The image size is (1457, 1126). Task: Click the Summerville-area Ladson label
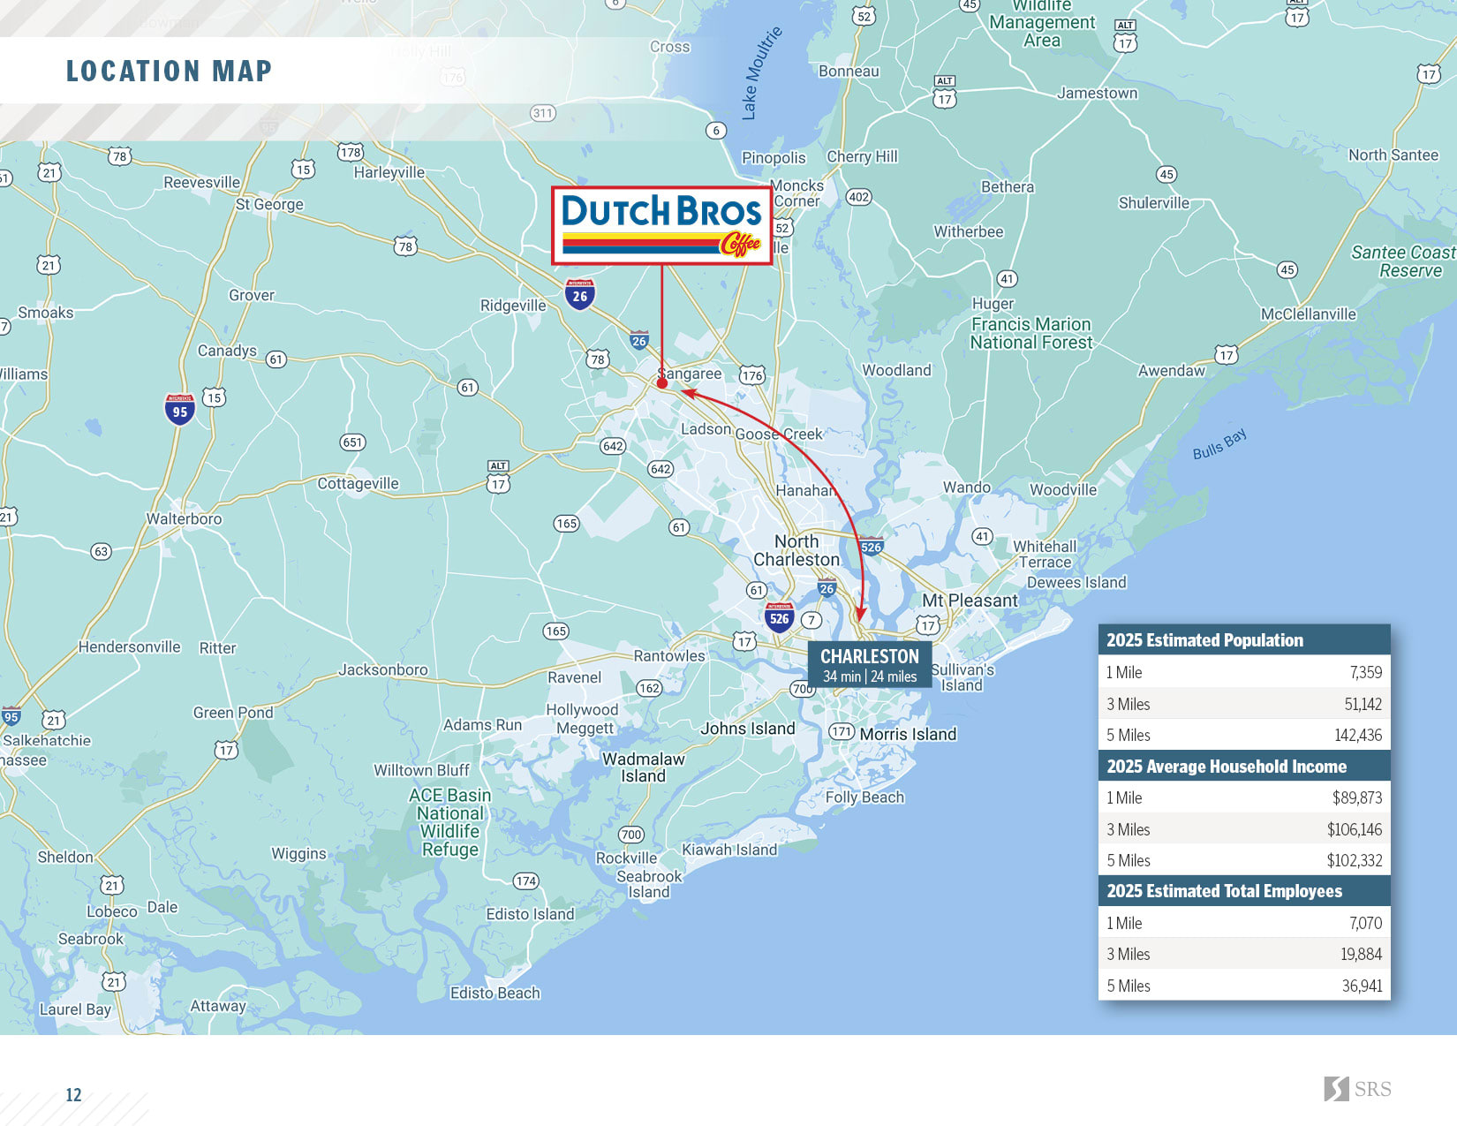click(706, 429)
